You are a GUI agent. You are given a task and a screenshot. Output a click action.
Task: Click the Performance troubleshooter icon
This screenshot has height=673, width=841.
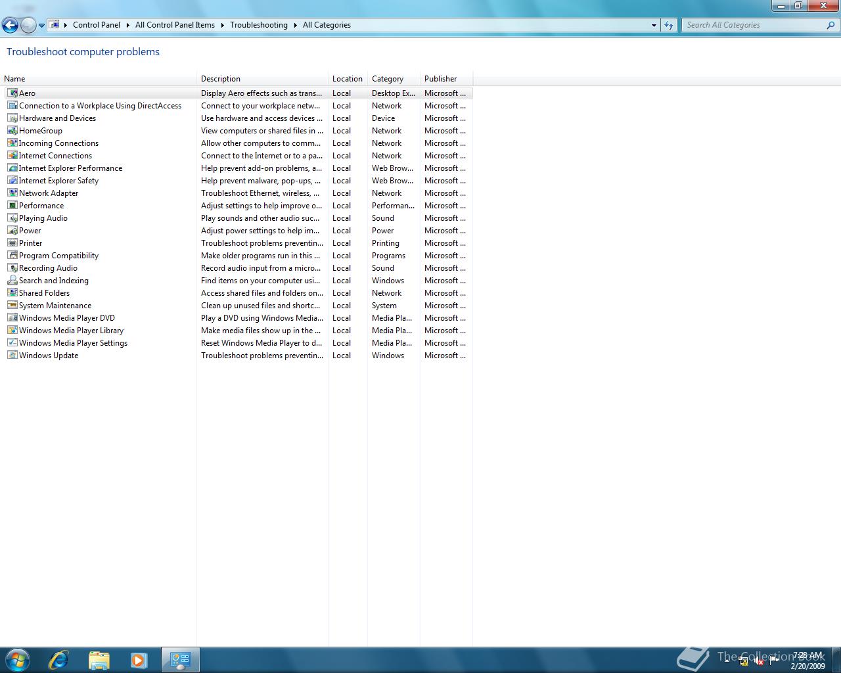[x=12, y=206]
